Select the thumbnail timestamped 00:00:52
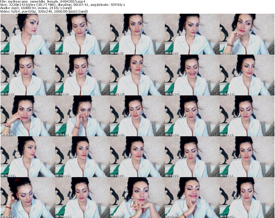Viewport: 275px width, 218px height. coord(137,34)
